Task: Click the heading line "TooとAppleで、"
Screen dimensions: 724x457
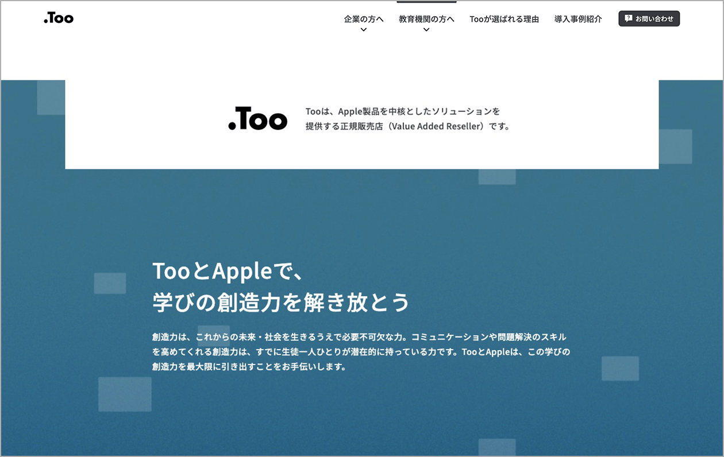Action: [228, 272]
